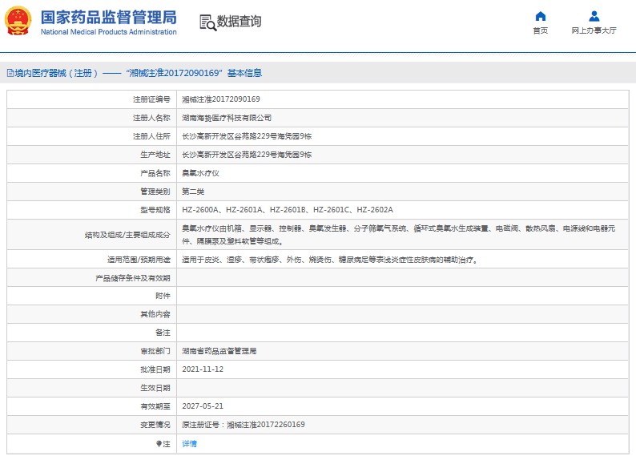The image size is (636, 460).
Task: Click expiry date 2027-05-21
Action: [x=203, y=406]
